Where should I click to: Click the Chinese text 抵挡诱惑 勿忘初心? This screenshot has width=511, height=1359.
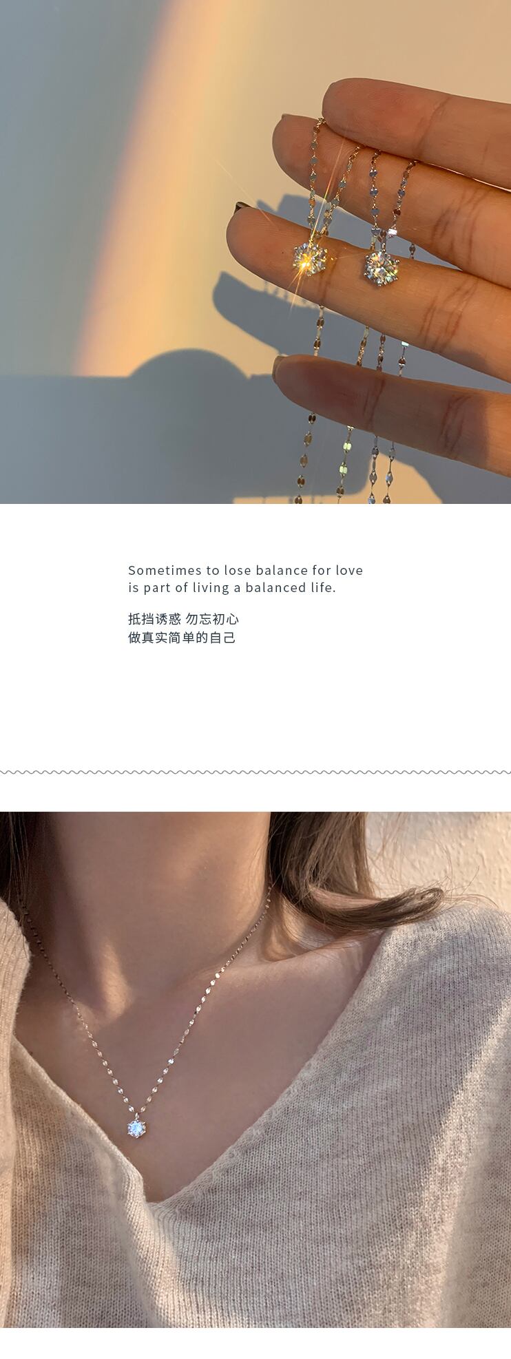(x=183, y=619)
